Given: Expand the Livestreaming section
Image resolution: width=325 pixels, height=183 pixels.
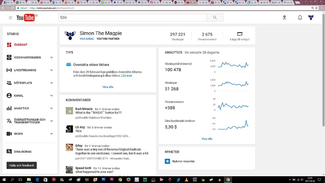Looking at the screenshot, I should 51,70.
